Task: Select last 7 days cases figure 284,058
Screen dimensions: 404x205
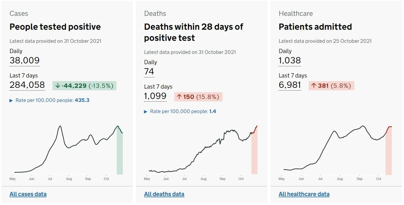Action: pos(27,85)
